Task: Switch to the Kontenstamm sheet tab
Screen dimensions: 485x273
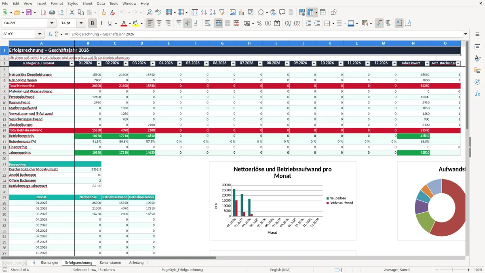Action: click(x=110, y=262)
